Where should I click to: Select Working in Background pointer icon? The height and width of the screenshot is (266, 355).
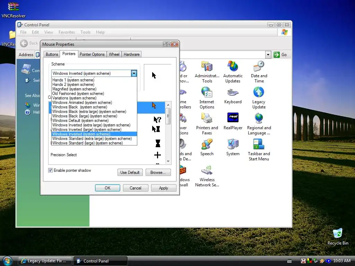coord(156,129)
